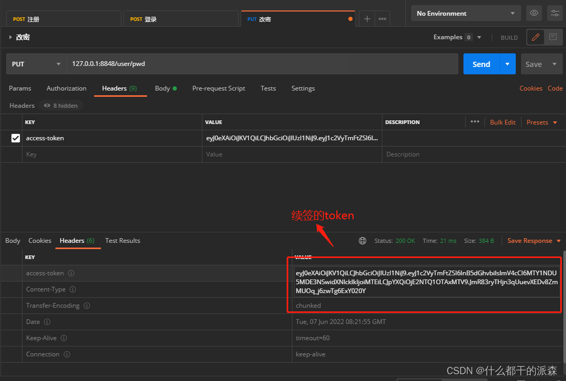The image size is (566, 381).
Task: Uncheck the access-token header checkbox
Action: [x=16, y=138]
